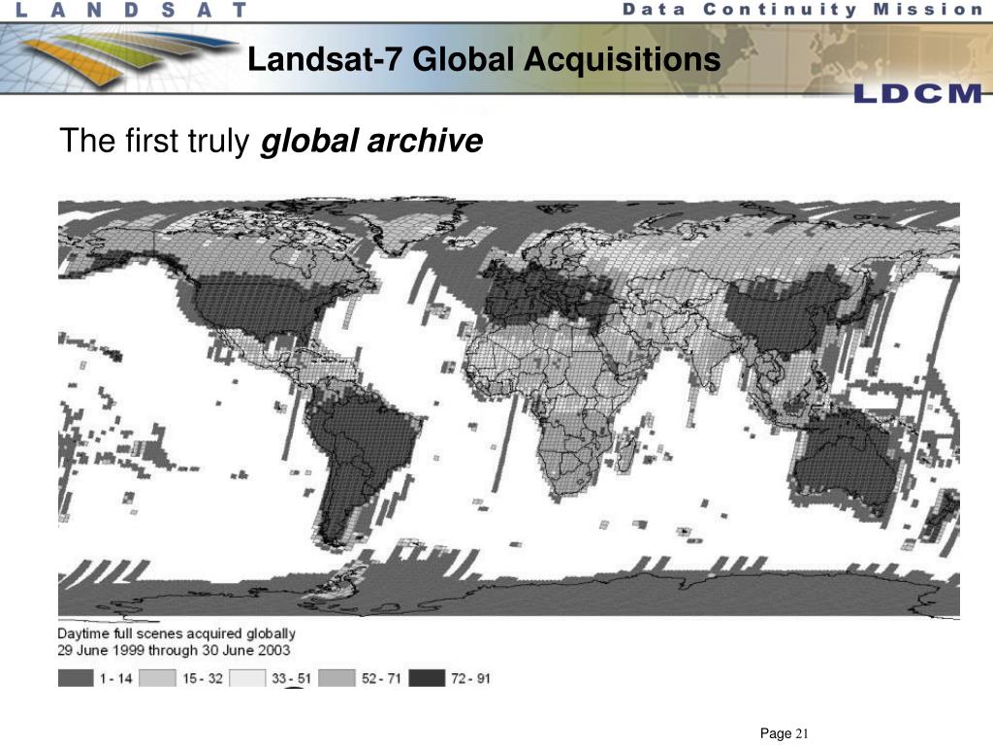The width and height of the screenshot is (993, 745).
Task: Click the caption 'Daytime full scenes acquired globally'
Action: (x=176, y=633)
